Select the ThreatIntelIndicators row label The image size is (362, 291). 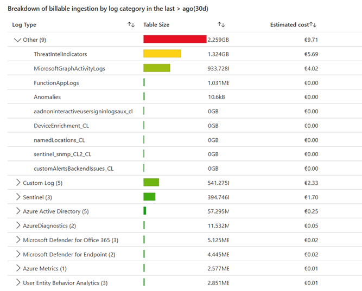click(60, 54)
